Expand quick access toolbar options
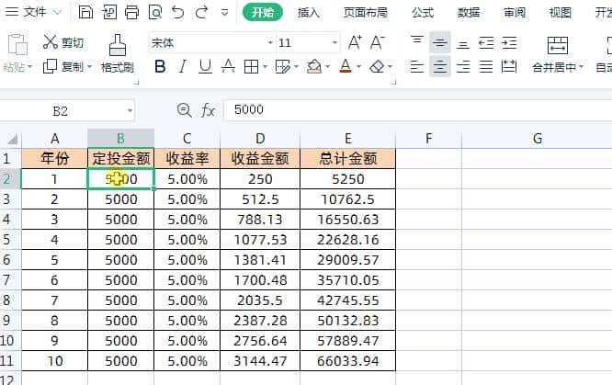Screen dimensions: 612x385 [224, 13]
